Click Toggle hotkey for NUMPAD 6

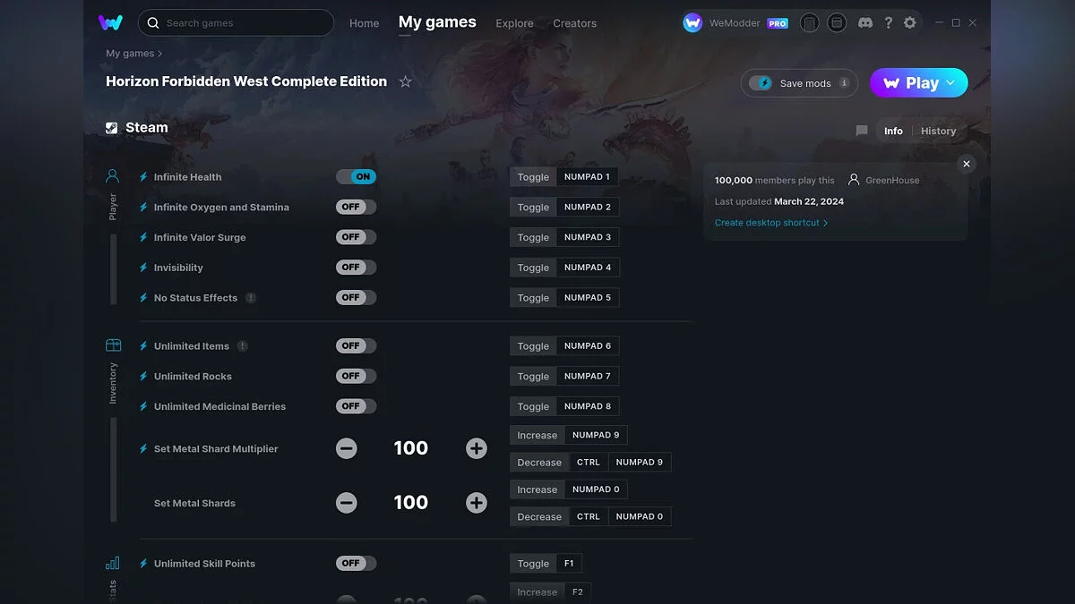(533, 346)
